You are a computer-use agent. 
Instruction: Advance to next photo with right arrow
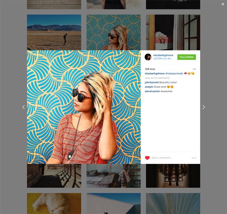click(203, 107)
